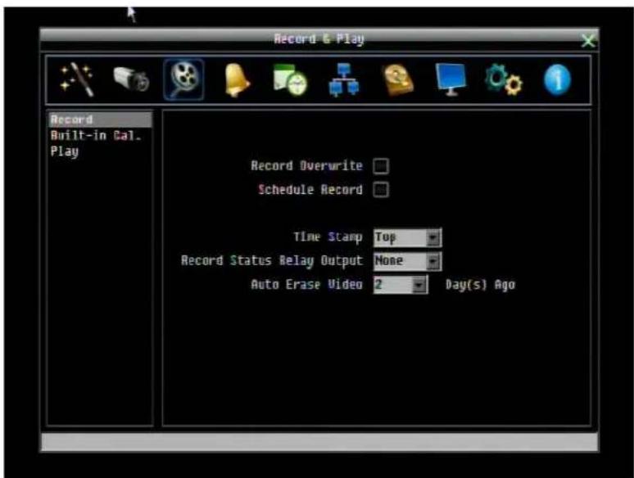Click the Auto Erase Video label
The image size is (634, 478).
coord(307,285)
